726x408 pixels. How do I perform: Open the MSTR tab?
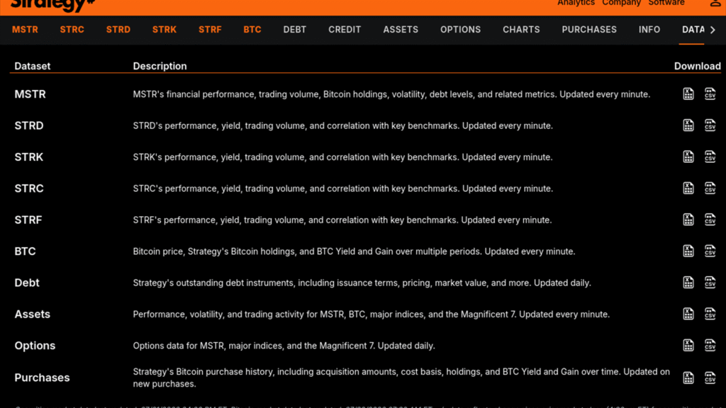pyautogui.click(x=25, y=30)
